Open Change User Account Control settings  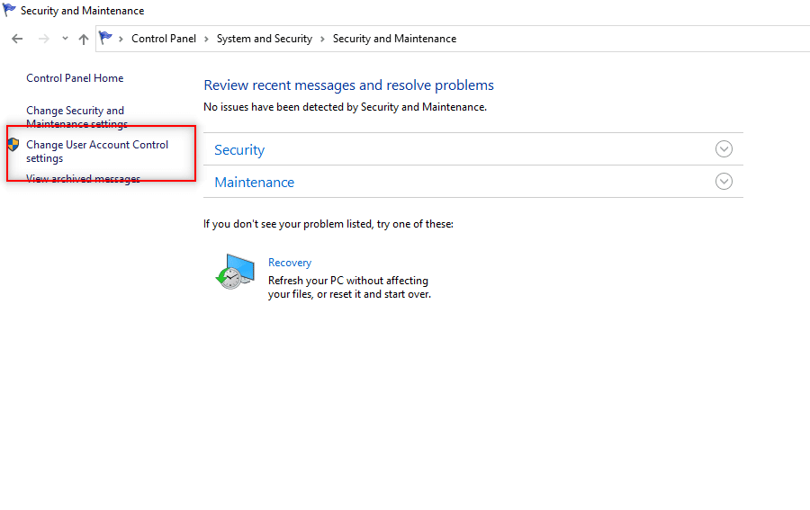coord(97,151)
